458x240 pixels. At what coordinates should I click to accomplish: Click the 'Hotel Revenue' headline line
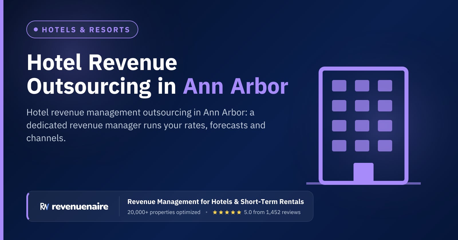pyautogui.click(x=102, y=63)
